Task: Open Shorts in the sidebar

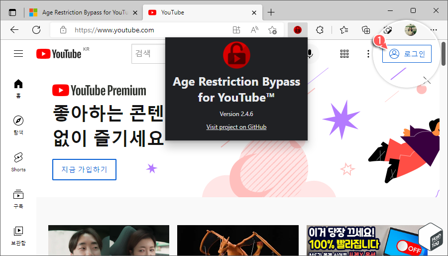Action: pyautogui.click(x=18, y=162)
